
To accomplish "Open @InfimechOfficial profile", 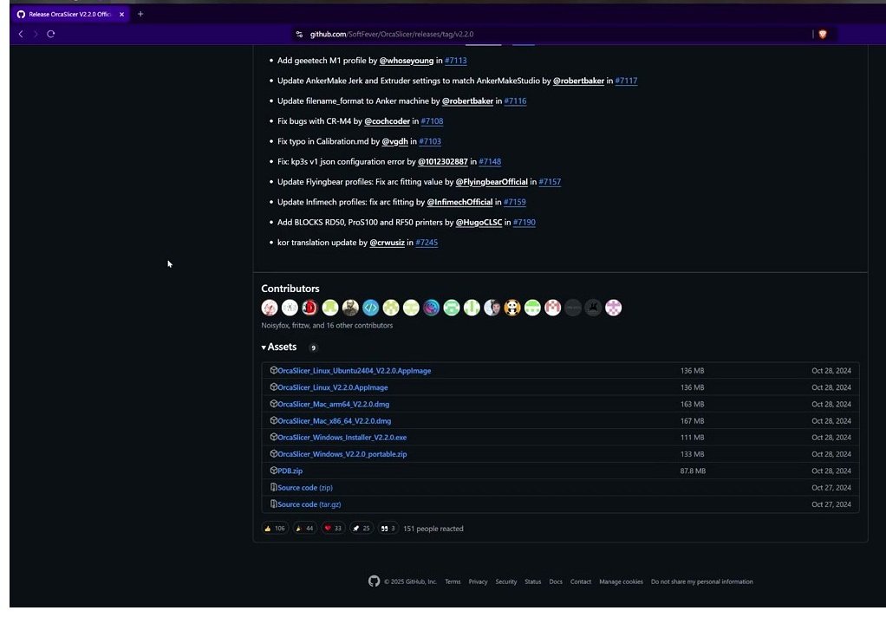I will 460,202.
